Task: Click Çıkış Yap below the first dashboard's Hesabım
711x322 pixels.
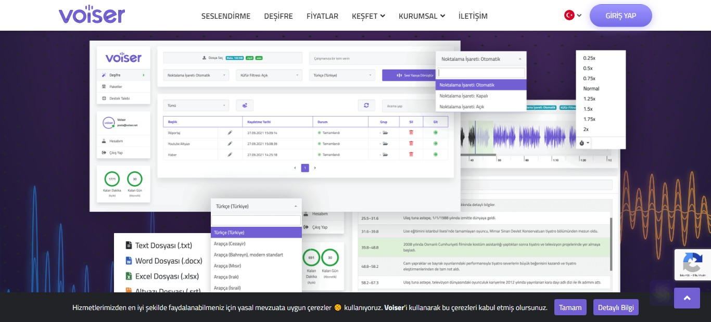Action: point(123,153)
